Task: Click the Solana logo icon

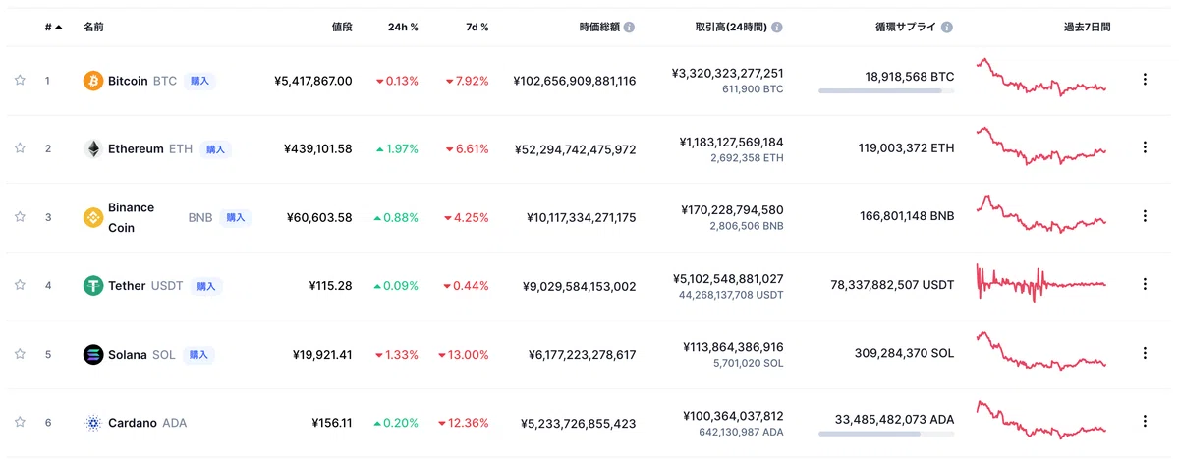Action: 93,355
